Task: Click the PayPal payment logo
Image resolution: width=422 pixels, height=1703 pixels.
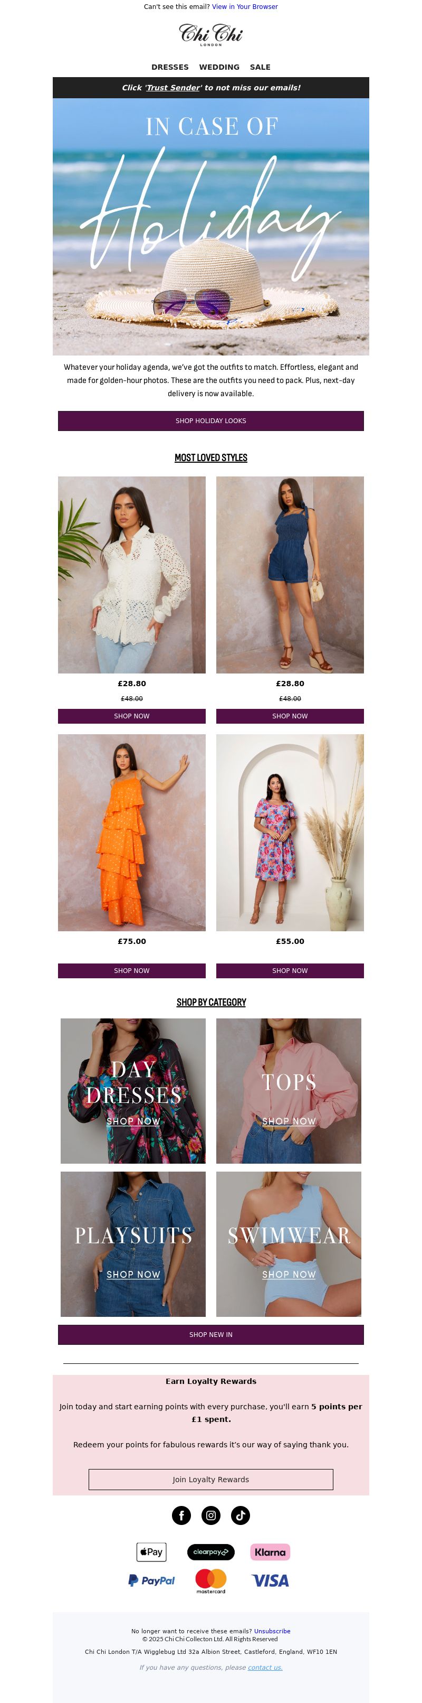Action: click(x=151, y=1580)
